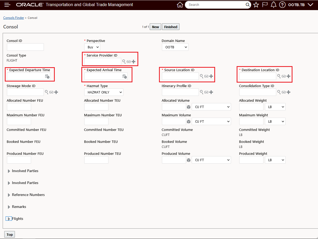Add new Itinerary Profile with plus

coord(211,92)
